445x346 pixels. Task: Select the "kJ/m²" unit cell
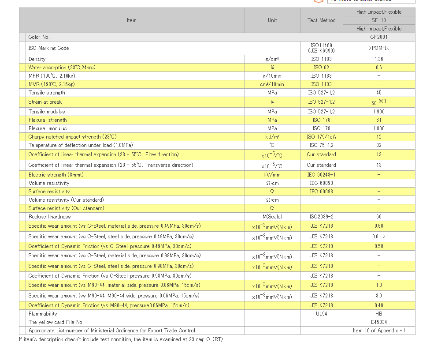(272, 137)
